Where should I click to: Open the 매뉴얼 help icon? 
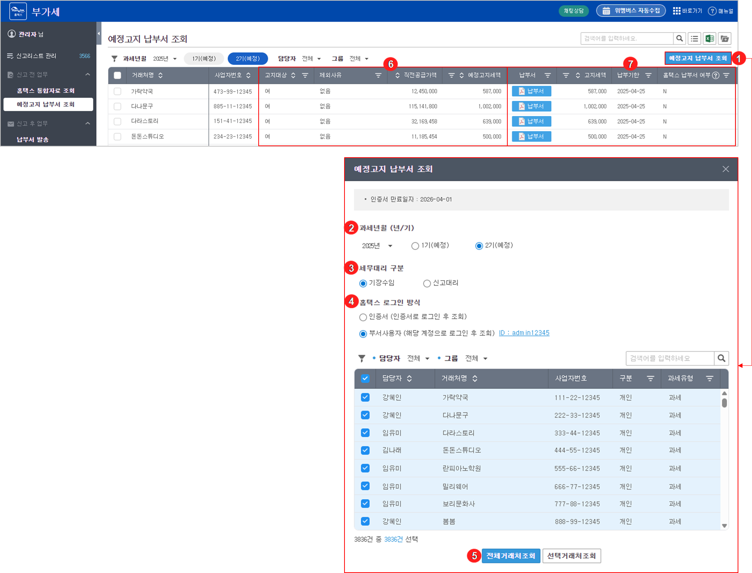click(x=713, y=11)
